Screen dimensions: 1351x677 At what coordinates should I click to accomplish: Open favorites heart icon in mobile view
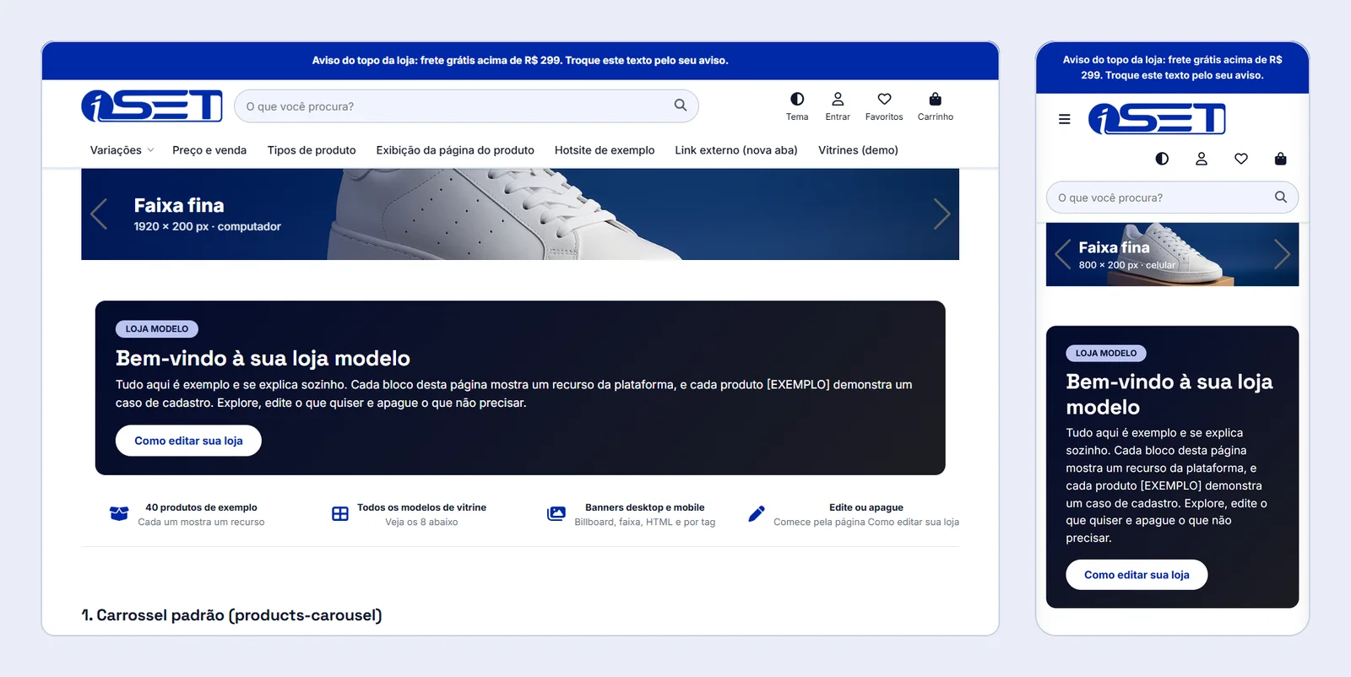1241,159
